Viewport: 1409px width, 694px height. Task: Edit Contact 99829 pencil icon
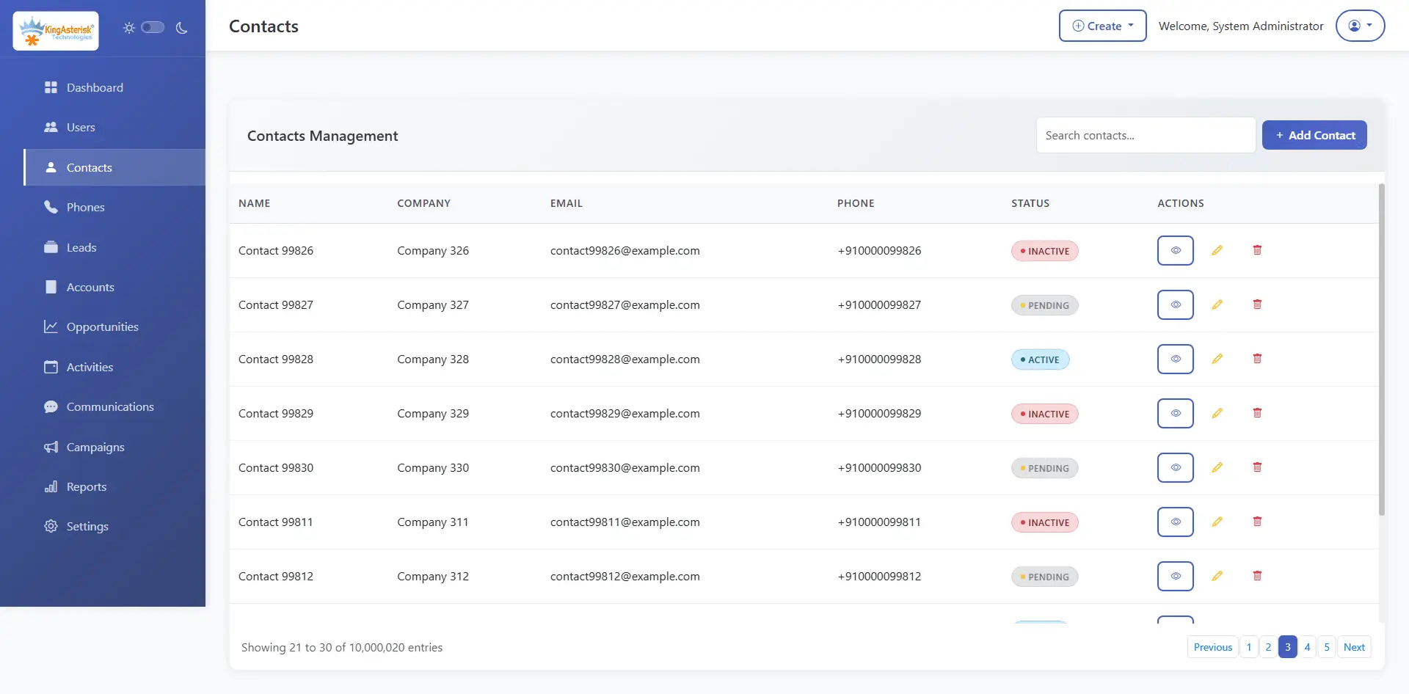pyautogui.click(x=1217, y=413)
